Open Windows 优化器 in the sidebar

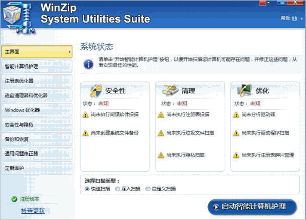click(36, 110)
